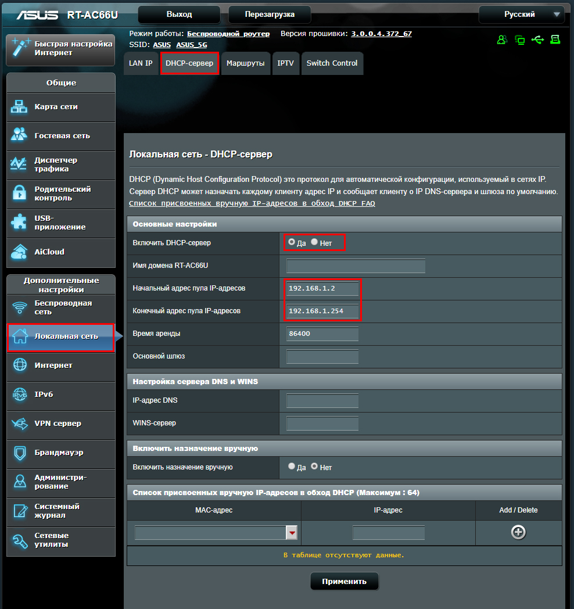This screenshot has width=574, height=609.
Task: Click the start pool address 192.168.1.2 field
Action: pyautogui.click(x=322, y=289)
